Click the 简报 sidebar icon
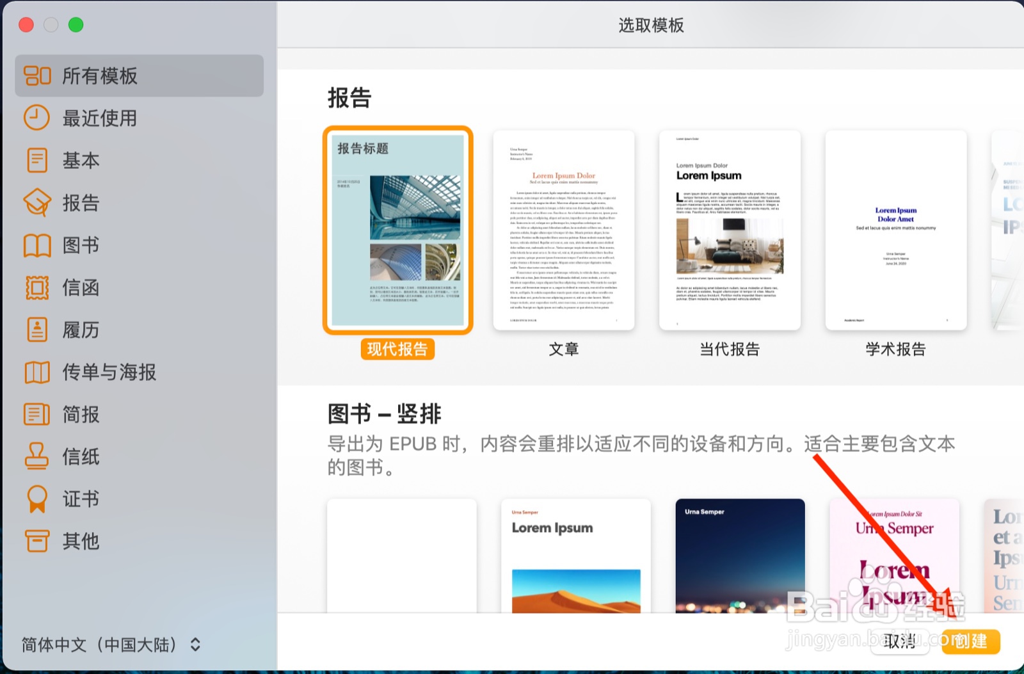The height and width of the screenshot is (674, 1024). coord(36,414)
